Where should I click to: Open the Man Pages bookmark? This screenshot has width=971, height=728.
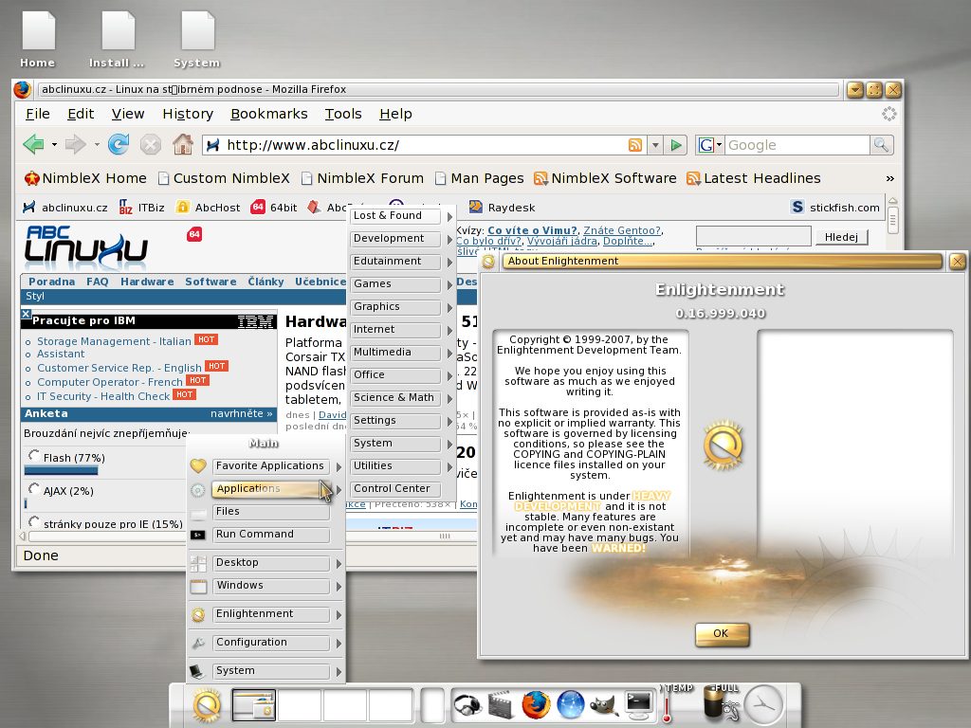click(x=480, y=178)
